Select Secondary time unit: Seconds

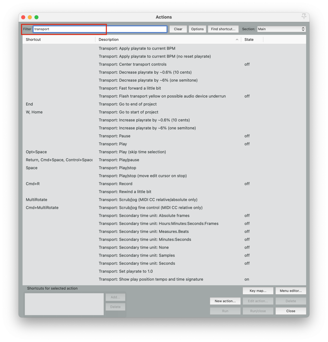[137, 264]
